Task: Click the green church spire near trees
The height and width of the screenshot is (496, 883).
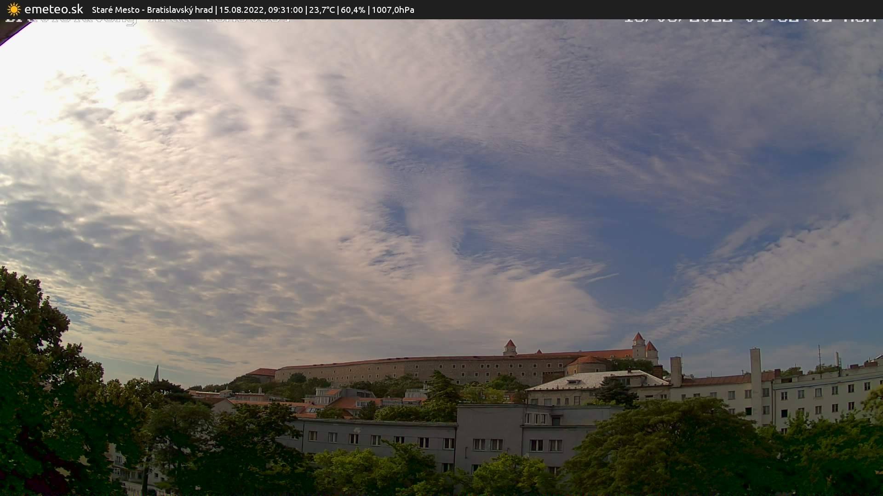Action: click(x=156, y=373)
